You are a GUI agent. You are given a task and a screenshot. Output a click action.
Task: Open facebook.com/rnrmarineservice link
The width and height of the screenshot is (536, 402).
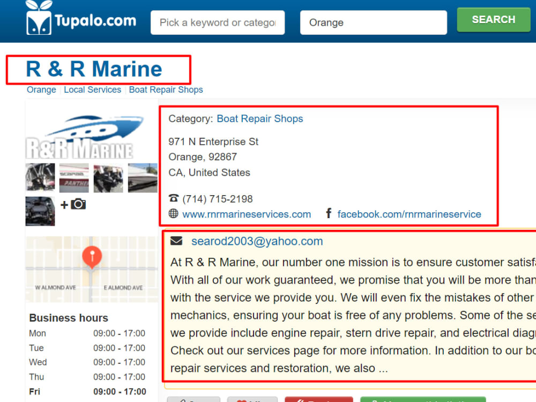[409, 214]
